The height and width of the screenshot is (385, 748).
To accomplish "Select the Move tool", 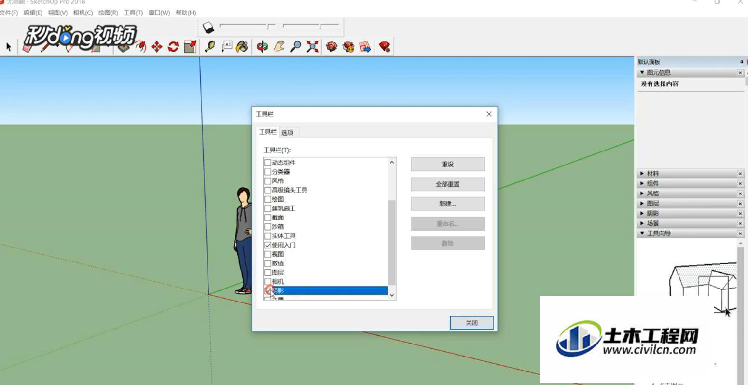I will [157, 47].
